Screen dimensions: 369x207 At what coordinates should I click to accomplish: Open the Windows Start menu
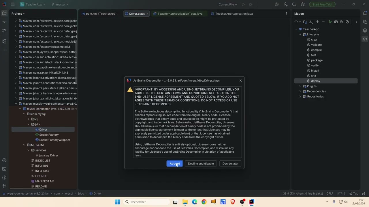pos(117,202)
